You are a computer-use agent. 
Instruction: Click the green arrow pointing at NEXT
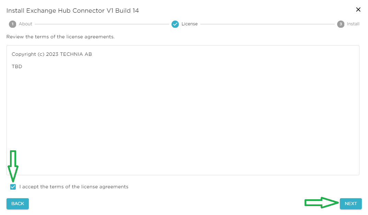click(x=321, y=203)
